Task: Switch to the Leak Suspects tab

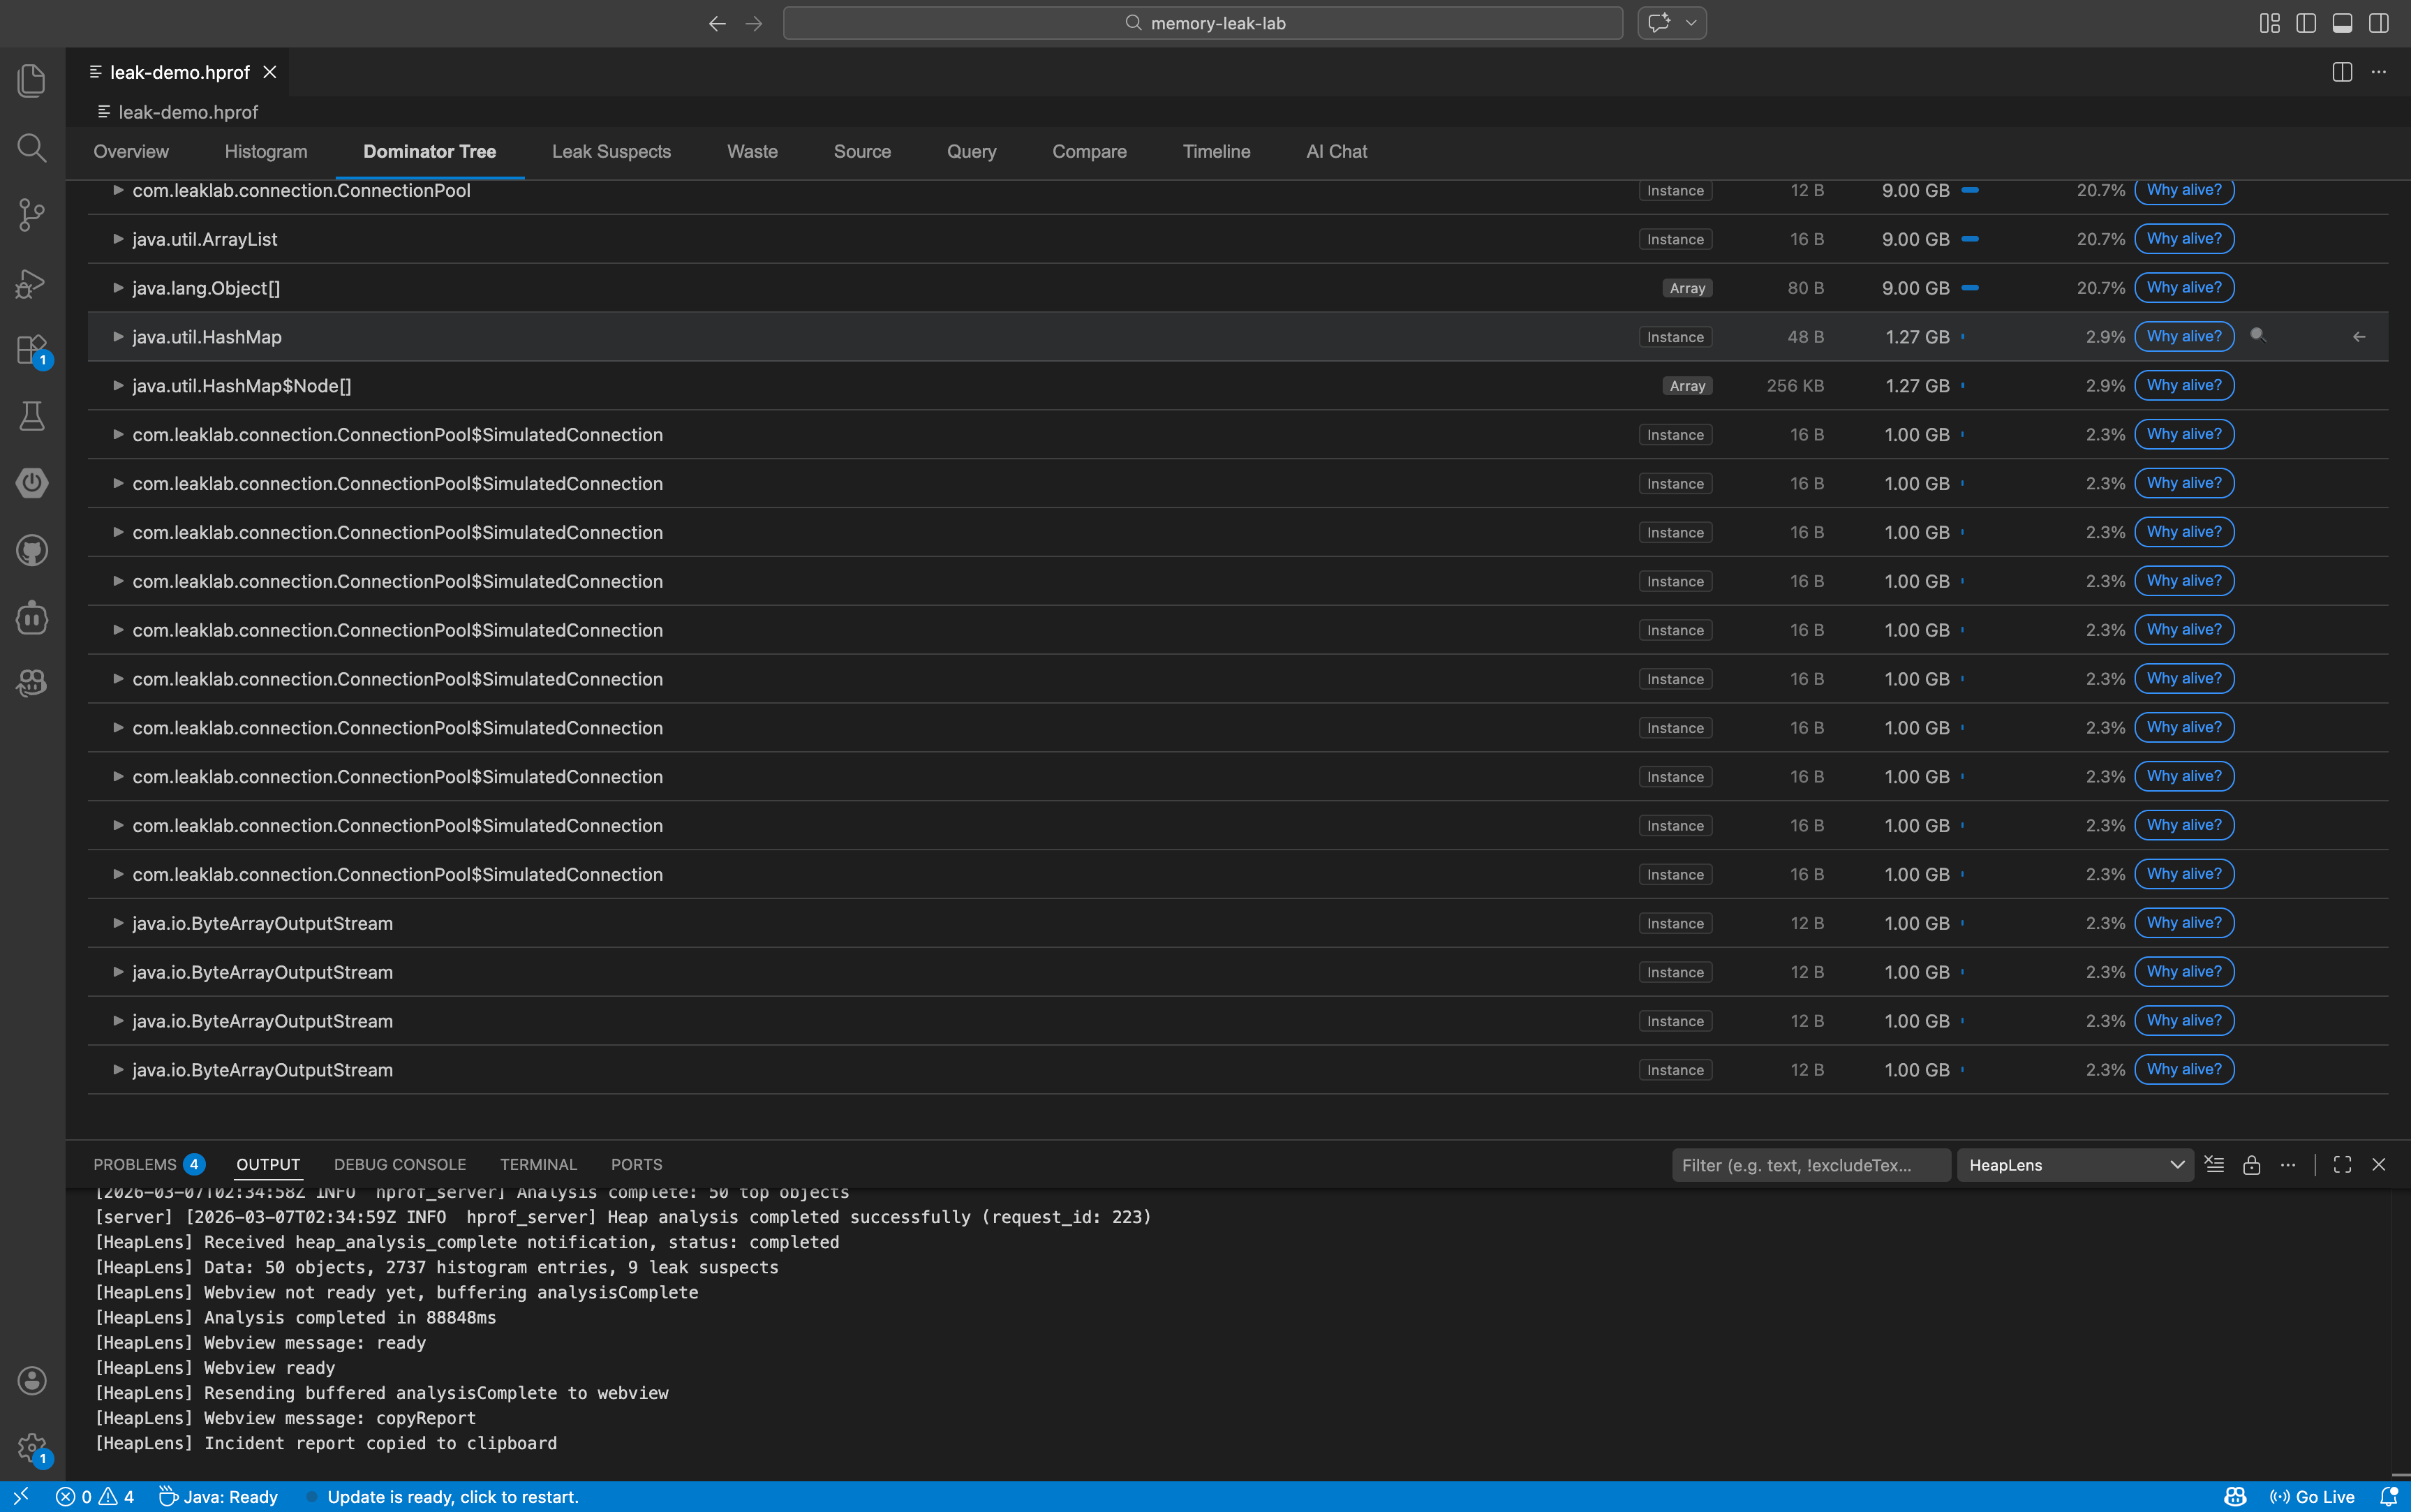Action: [x=611, y=151]
